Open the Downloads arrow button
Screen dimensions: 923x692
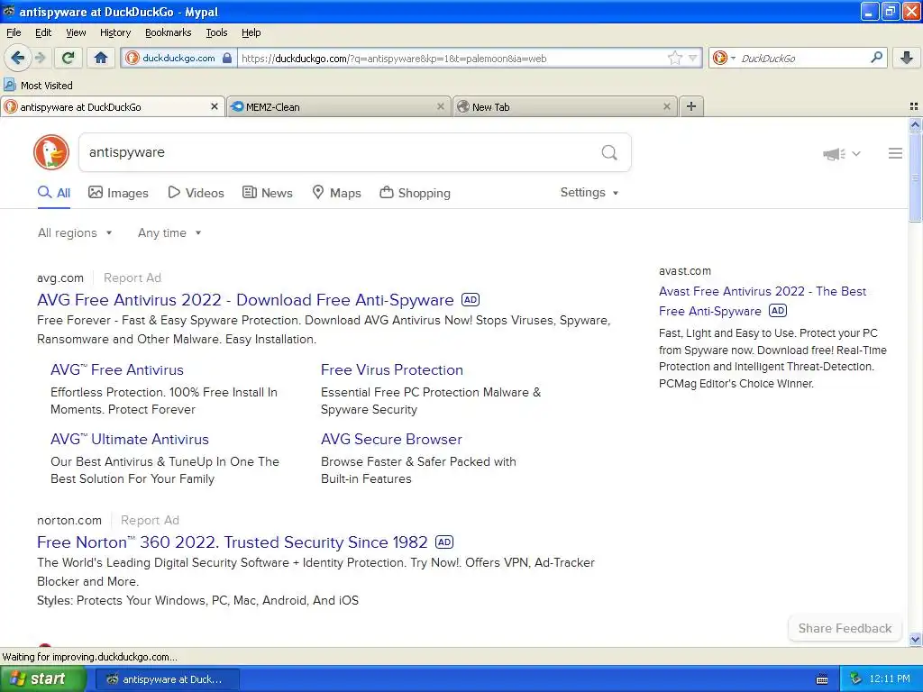click(x=907, y=58)
